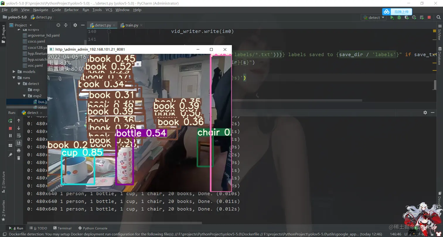Open Run panel settings gear on right
443x237 pixels.
[x=425, y=113]
